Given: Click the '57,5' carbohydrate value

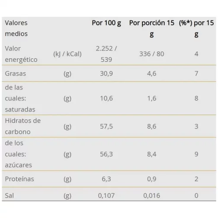Looking at the screenshot, I should tap(106, 126).
